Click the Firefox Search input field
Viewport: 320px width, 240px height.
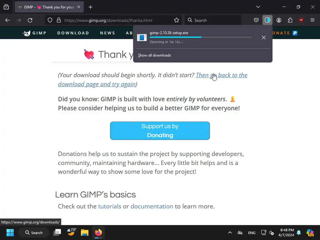tap(213, 20)
